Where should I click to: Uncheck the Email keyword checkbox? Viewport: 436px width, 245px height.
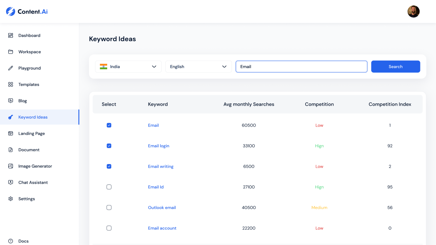(109, 125)
